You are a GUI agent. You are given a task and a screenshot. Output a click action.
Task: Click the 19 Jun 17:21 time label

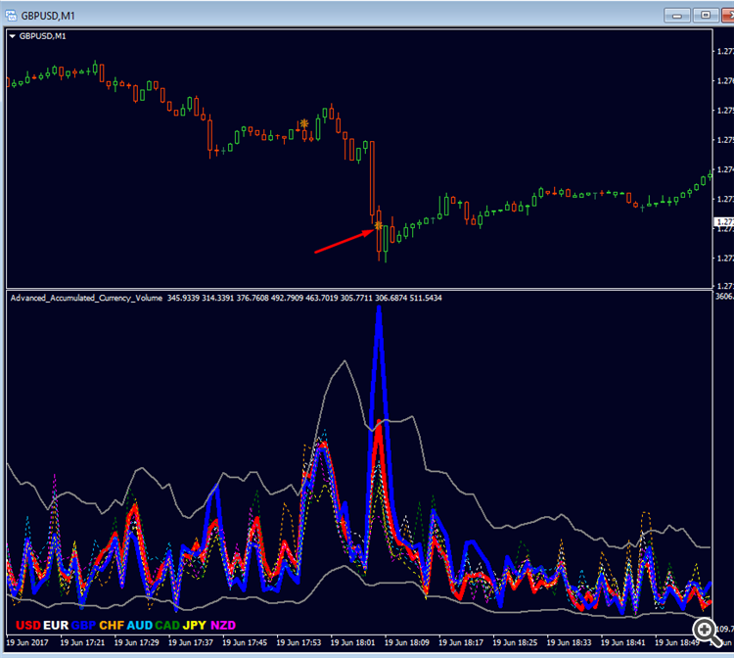(82, 642)
